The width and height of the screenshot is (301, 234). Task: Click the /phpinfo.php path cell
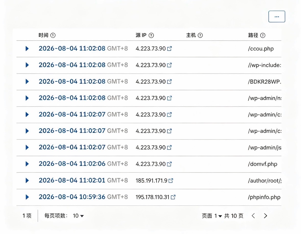[x=264, y=197]
